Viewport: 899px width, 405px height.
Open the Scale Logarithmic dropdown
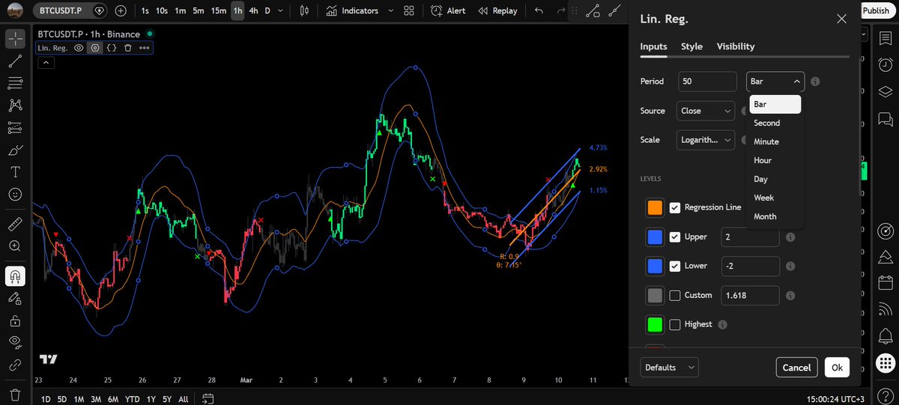tap(706, 139)
